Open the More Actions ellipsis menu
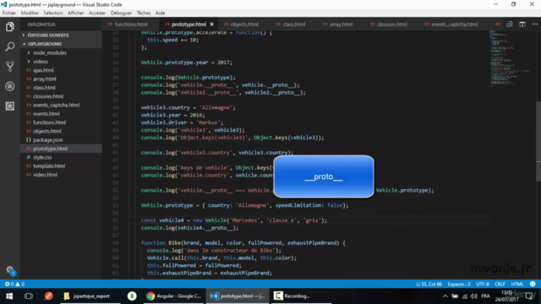This screenshot has height=304, width=541. click(x=534, y=24)
